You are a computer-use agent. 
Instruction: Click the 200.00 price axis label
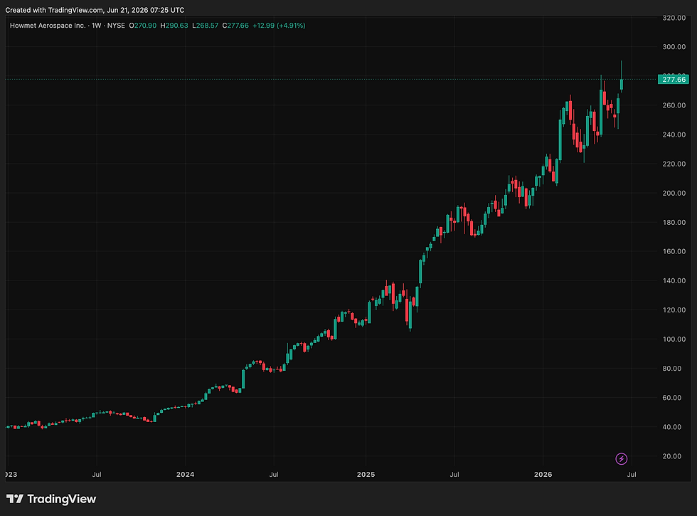point(674,193)
